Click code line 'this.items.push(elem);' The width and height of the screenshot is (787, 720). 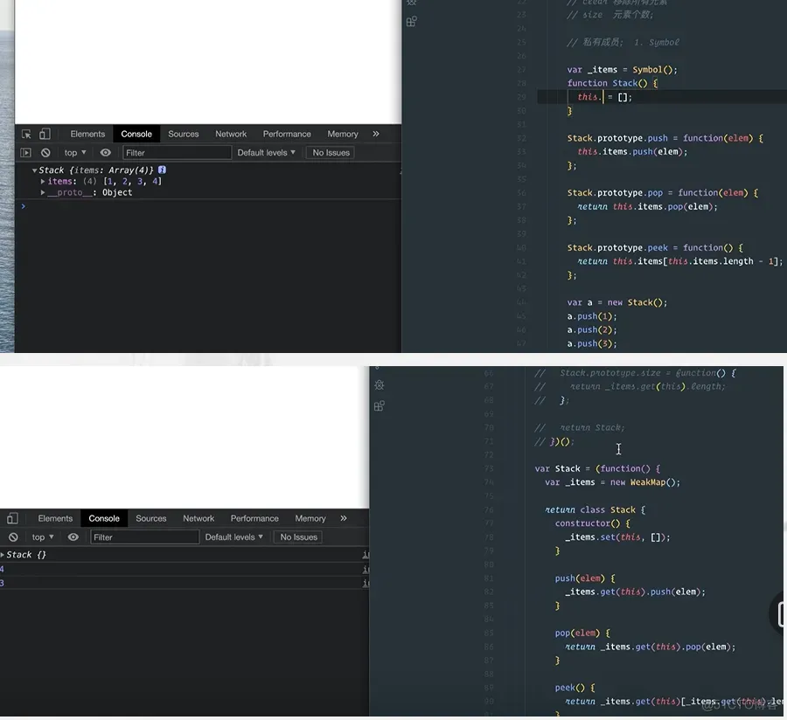[x=632, y=151]
